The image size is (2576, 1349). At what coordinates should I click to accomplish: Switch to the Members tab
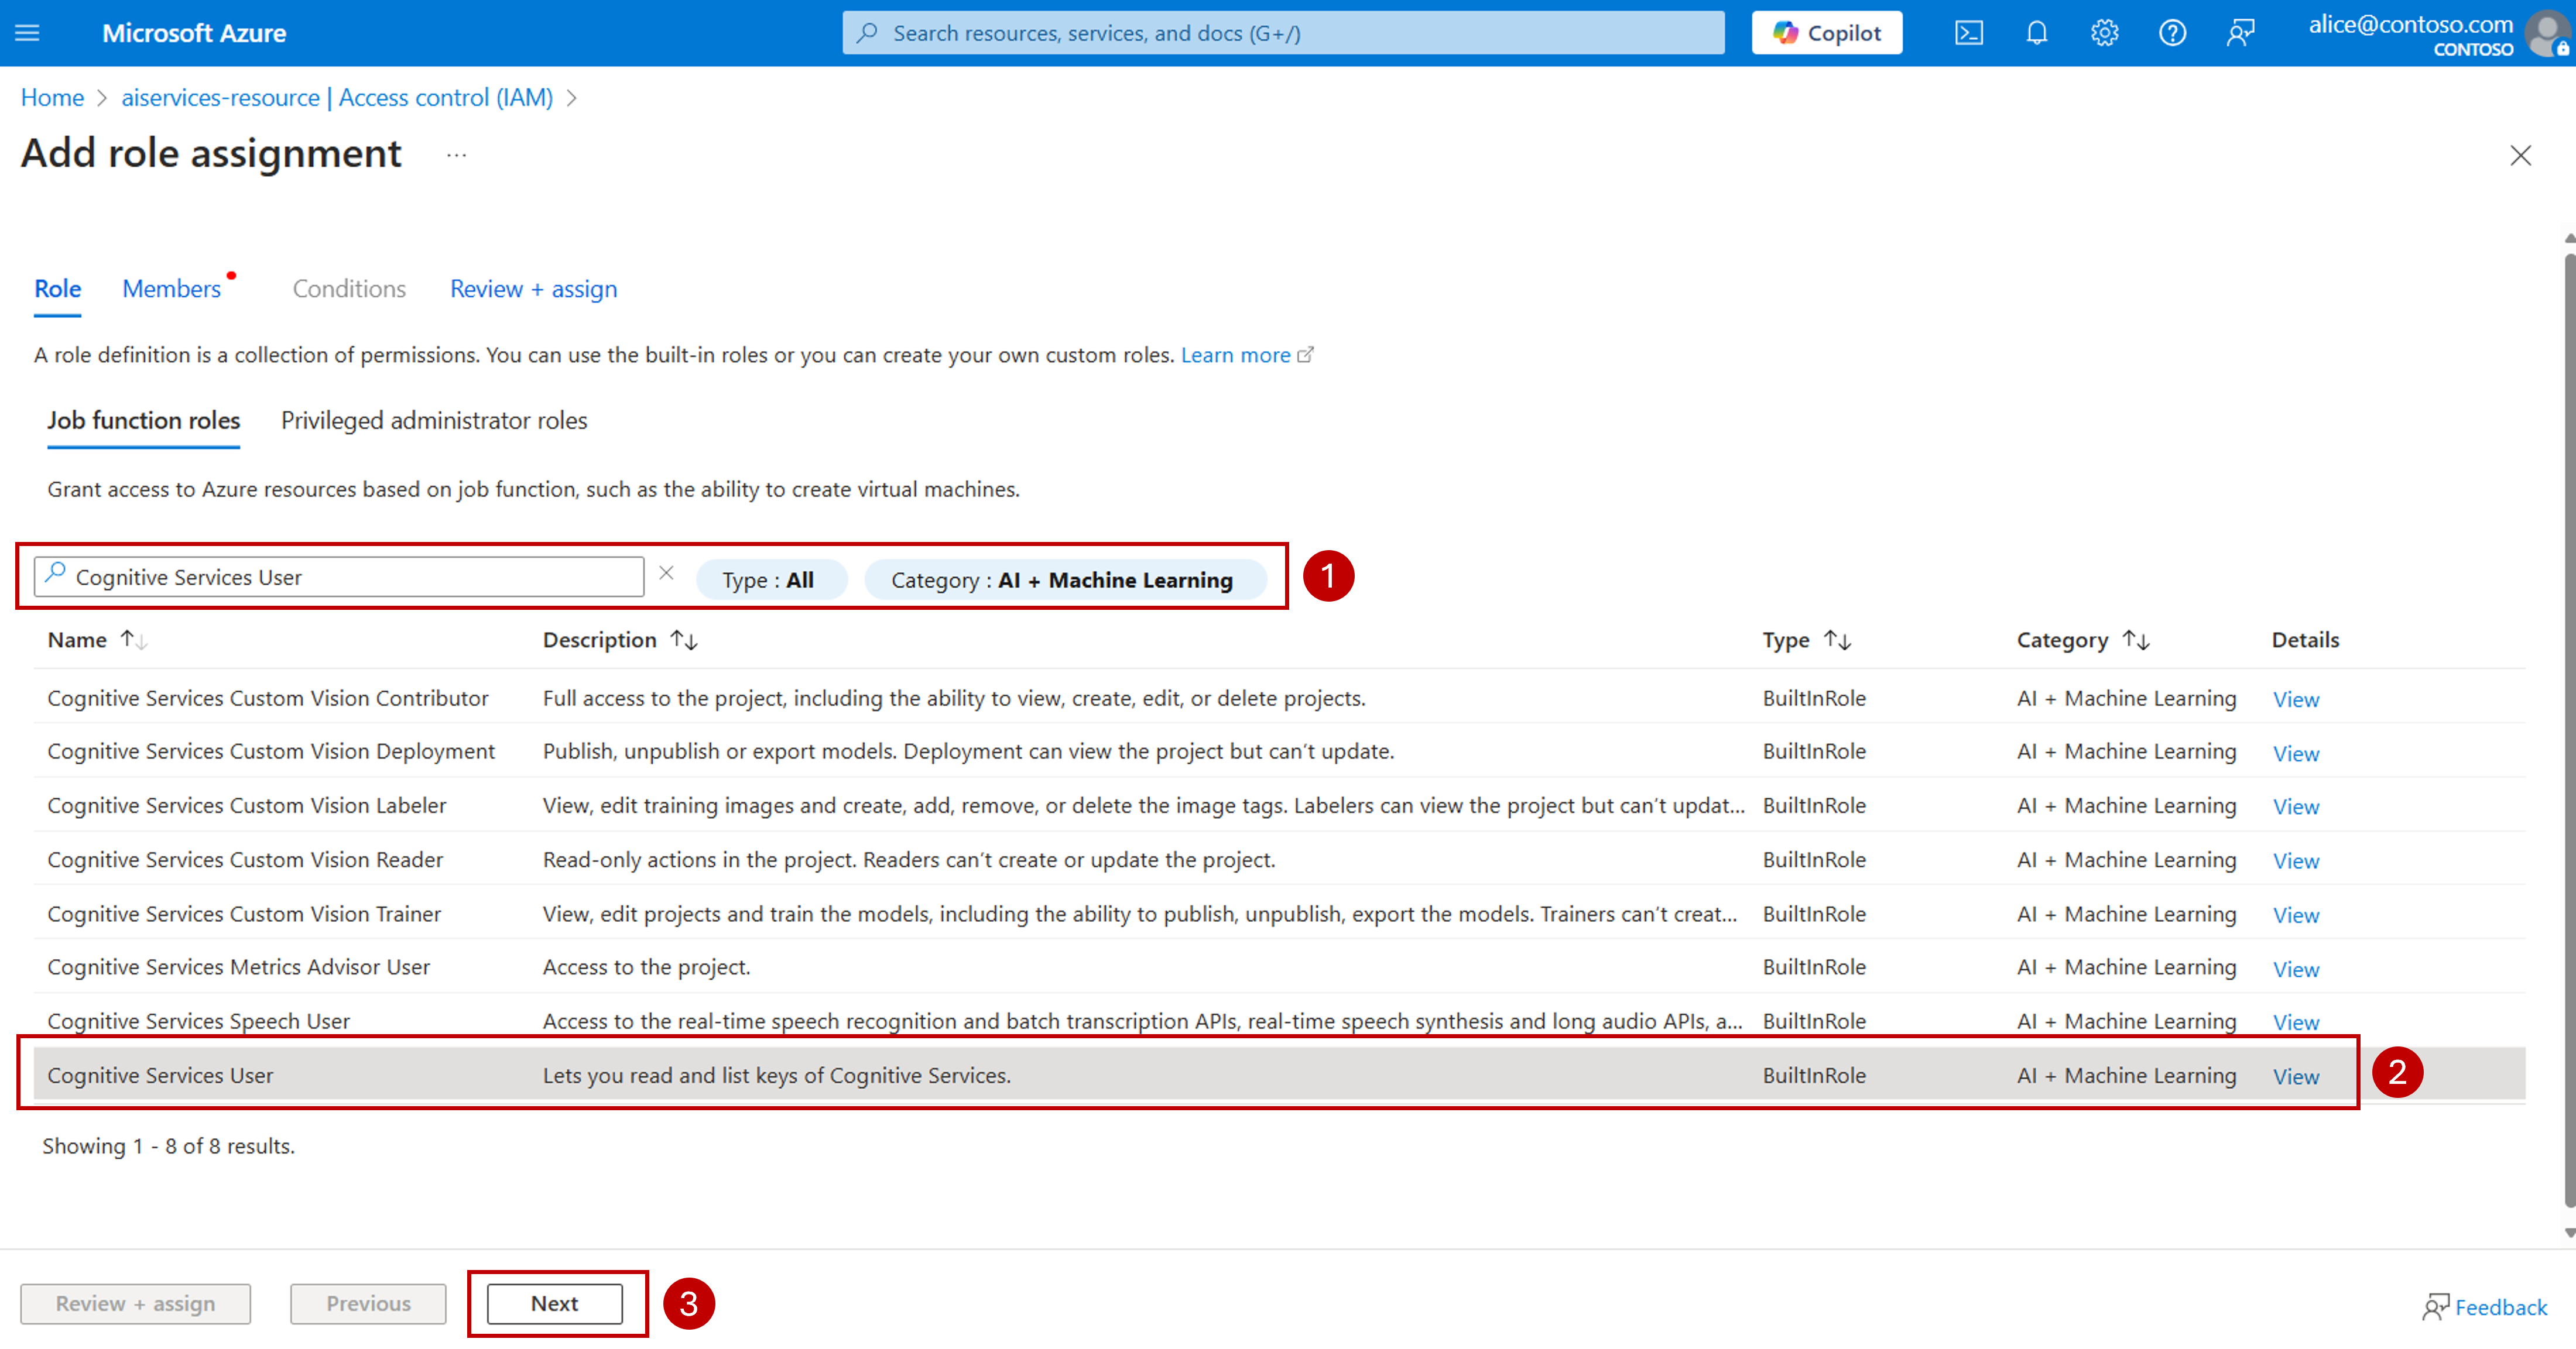point(171,289)
